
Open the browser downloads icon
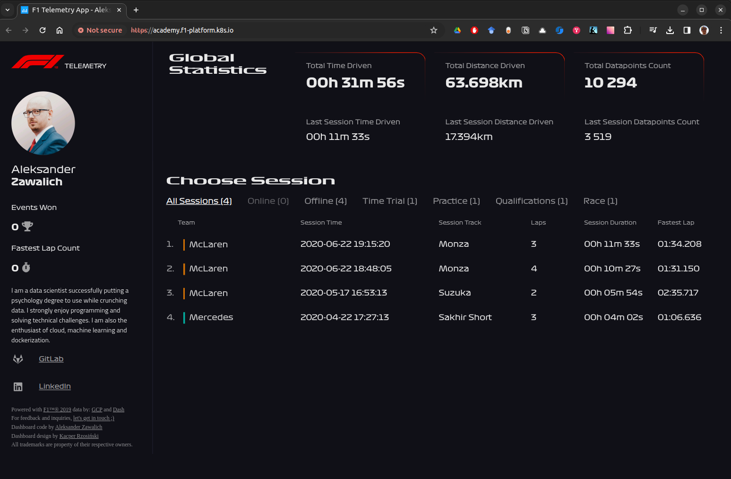(670, 30)
